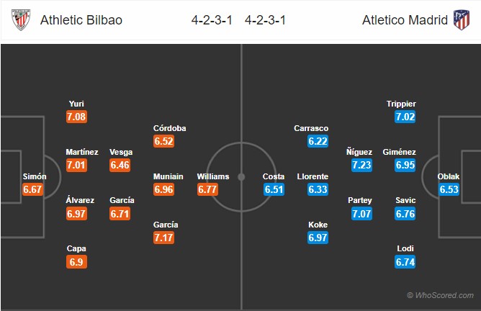Viewport: 481px width, 311px height.
Task: Click the Carrasco player name
Action: click(311, 128)
